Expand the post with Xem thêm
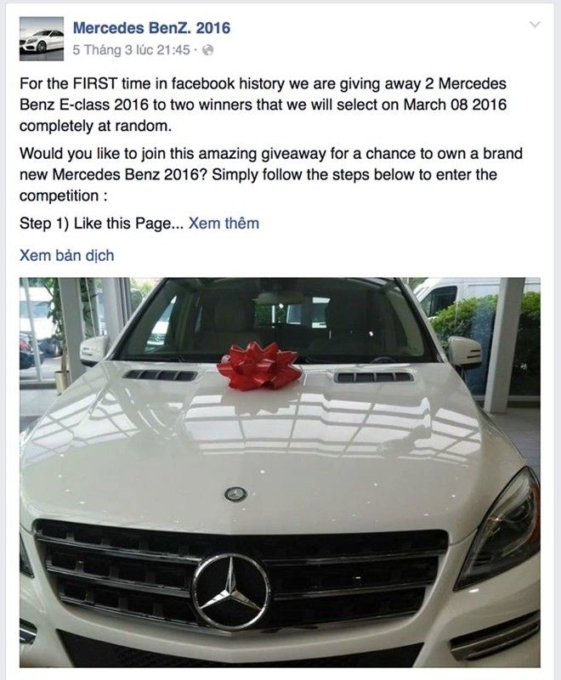This screenshot has height=680, width=561. pos(224,224)
